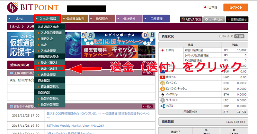Expand the ホーム menu
The image size is (257, 134).
click(x=20, y=19)
